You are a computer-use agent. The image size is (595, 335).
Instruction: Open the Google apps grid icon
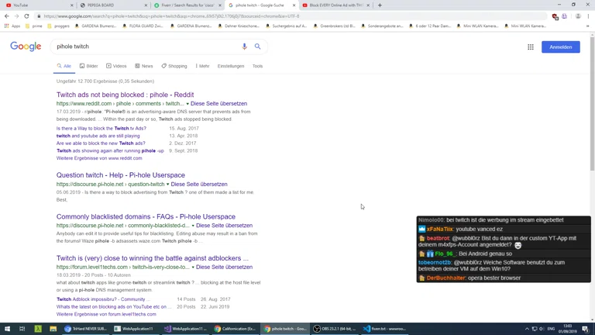(x=531, y=47)
